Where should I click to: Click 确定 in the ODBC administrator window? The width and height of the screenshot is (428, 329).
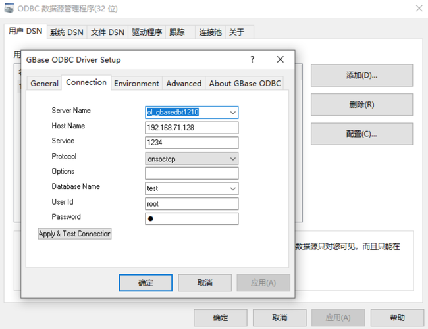221,318
